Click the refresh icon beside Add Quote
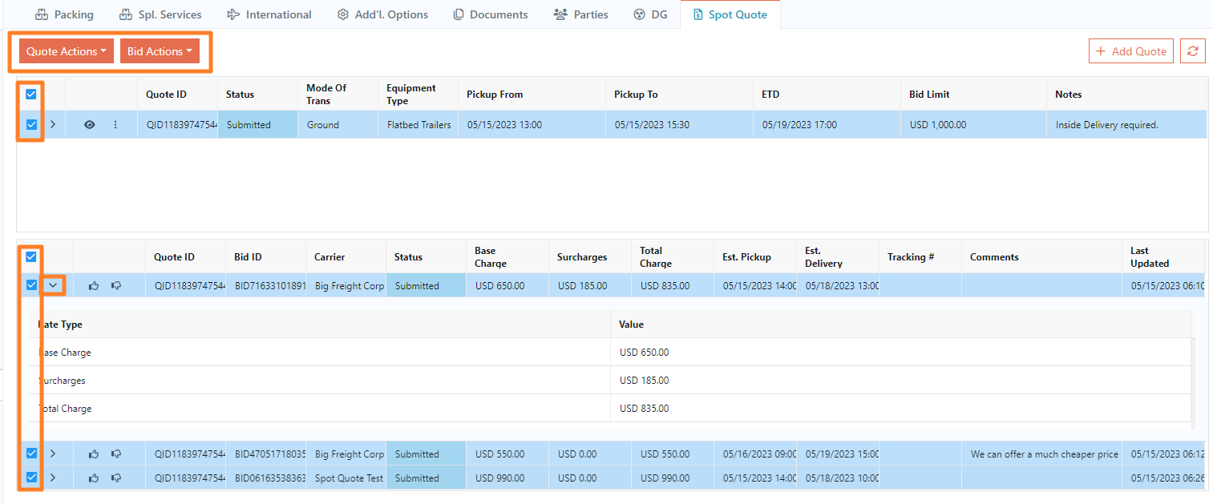Viewport: 1213px width, 504px height. 1193,51
